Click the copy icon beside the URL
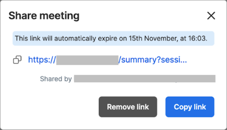 17,60
